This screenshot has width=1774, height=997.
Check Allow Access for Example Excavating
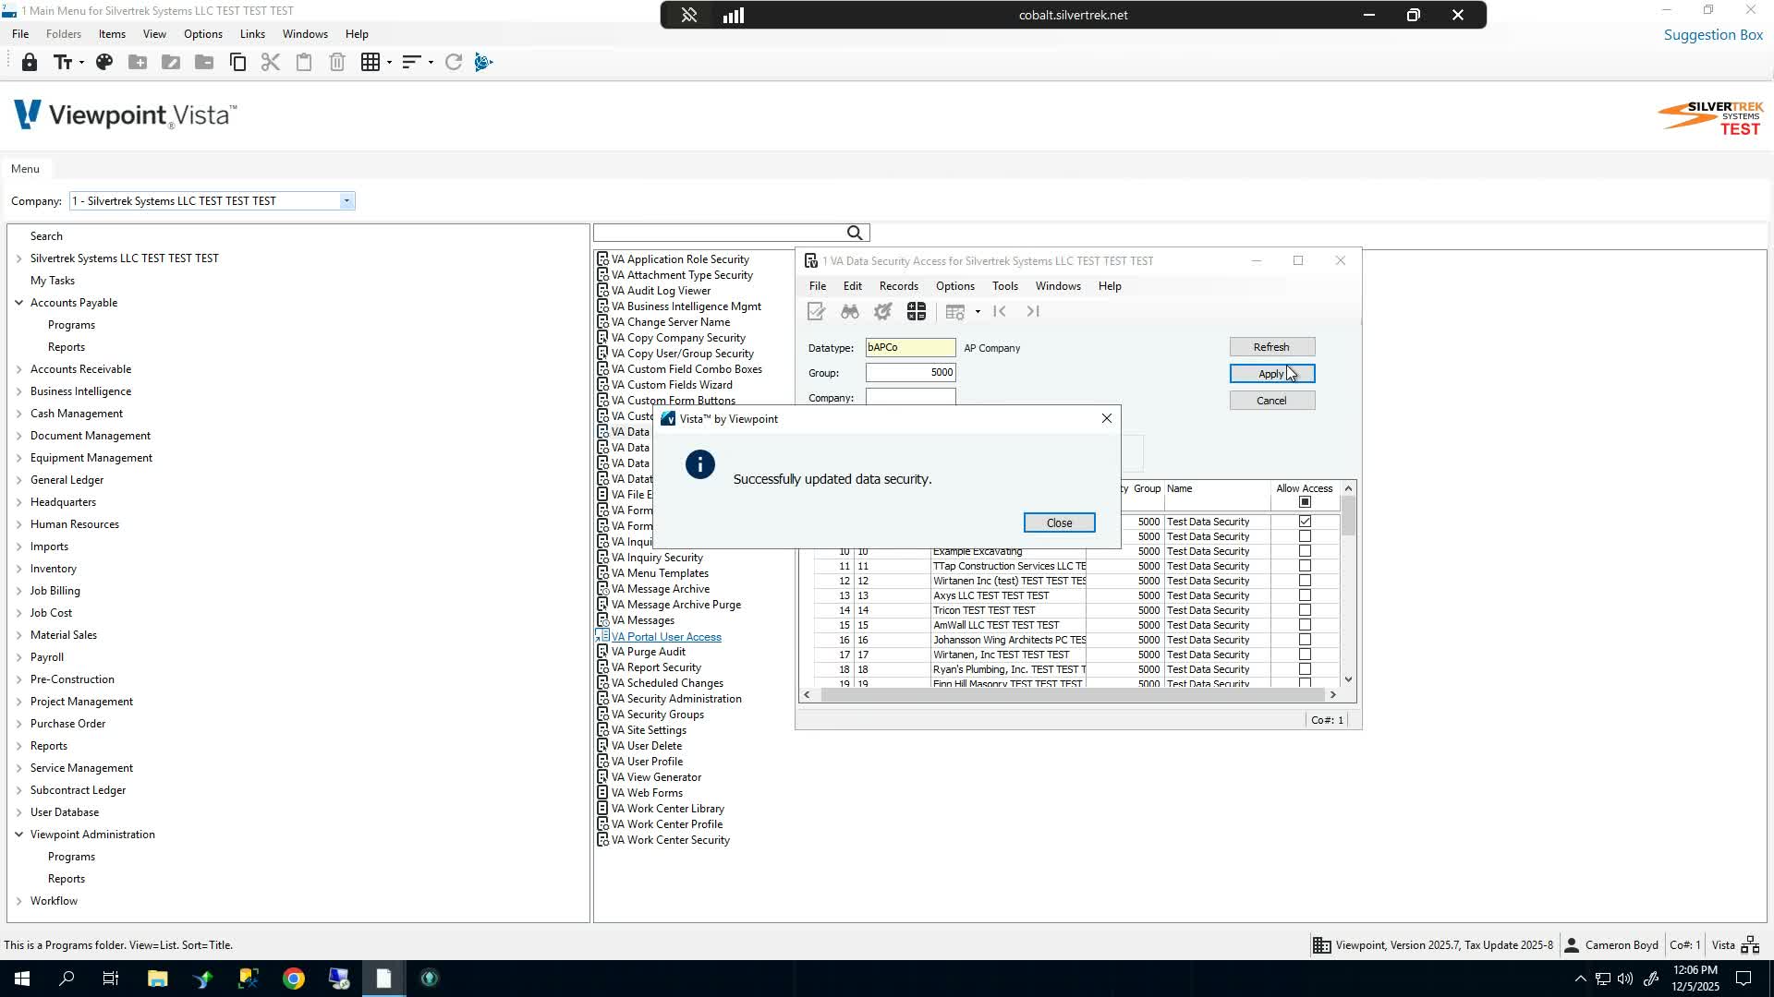click(x=1305, y=551)
